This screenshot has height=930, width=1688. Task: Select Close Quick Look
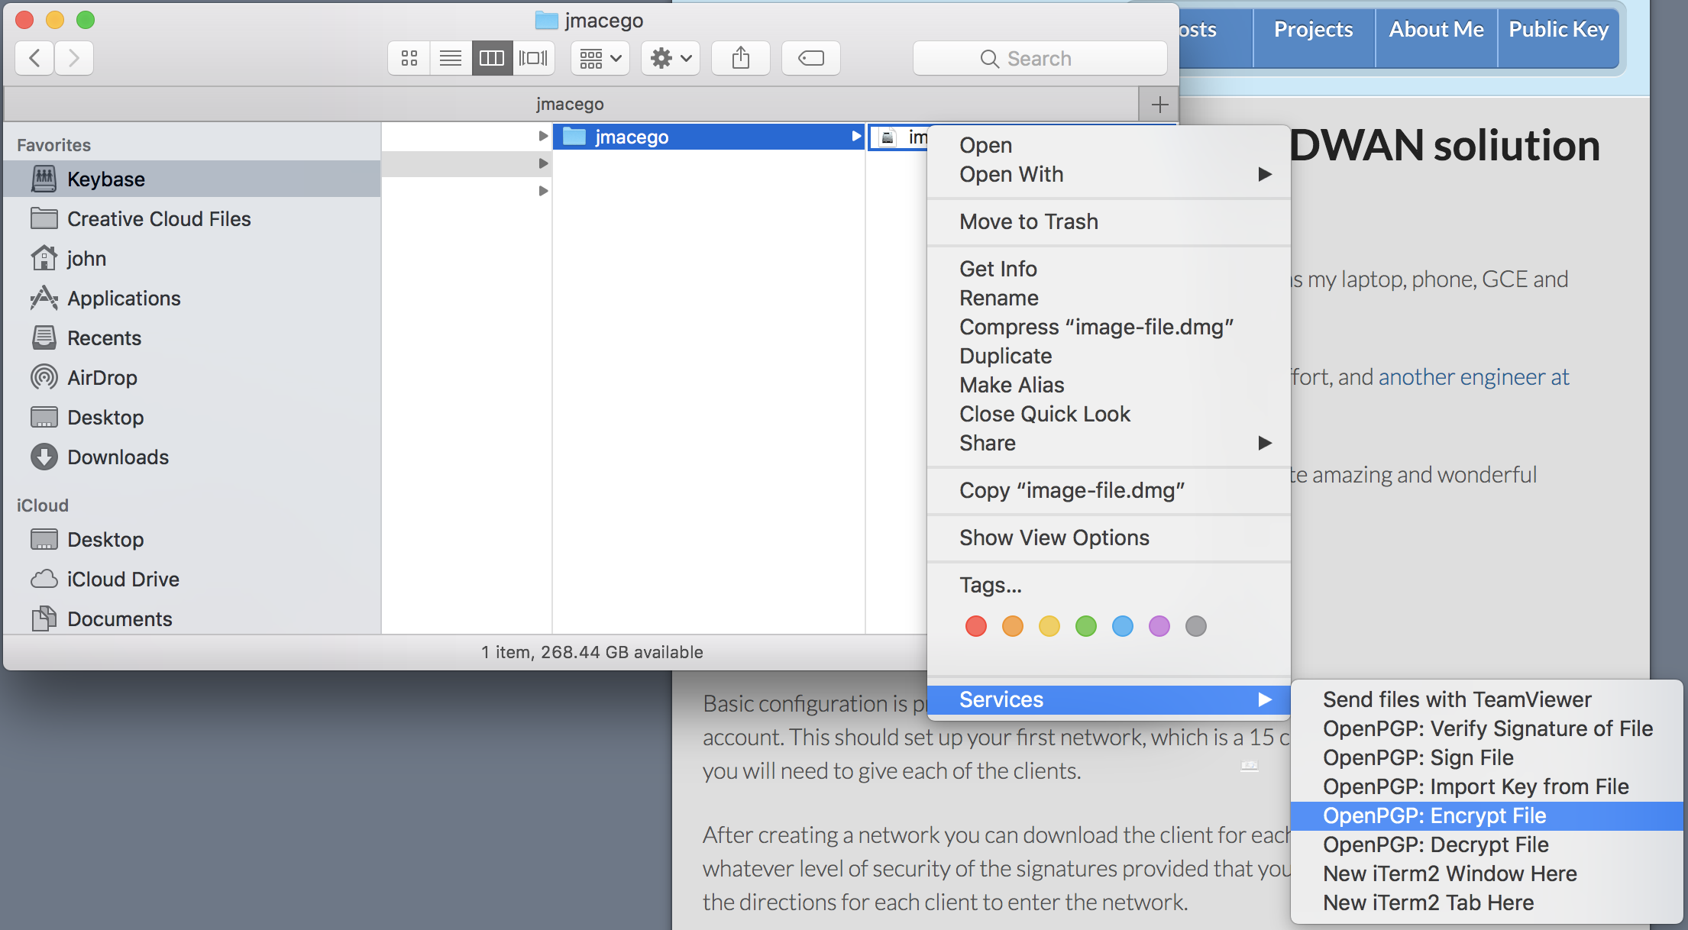click(1108, 414)
